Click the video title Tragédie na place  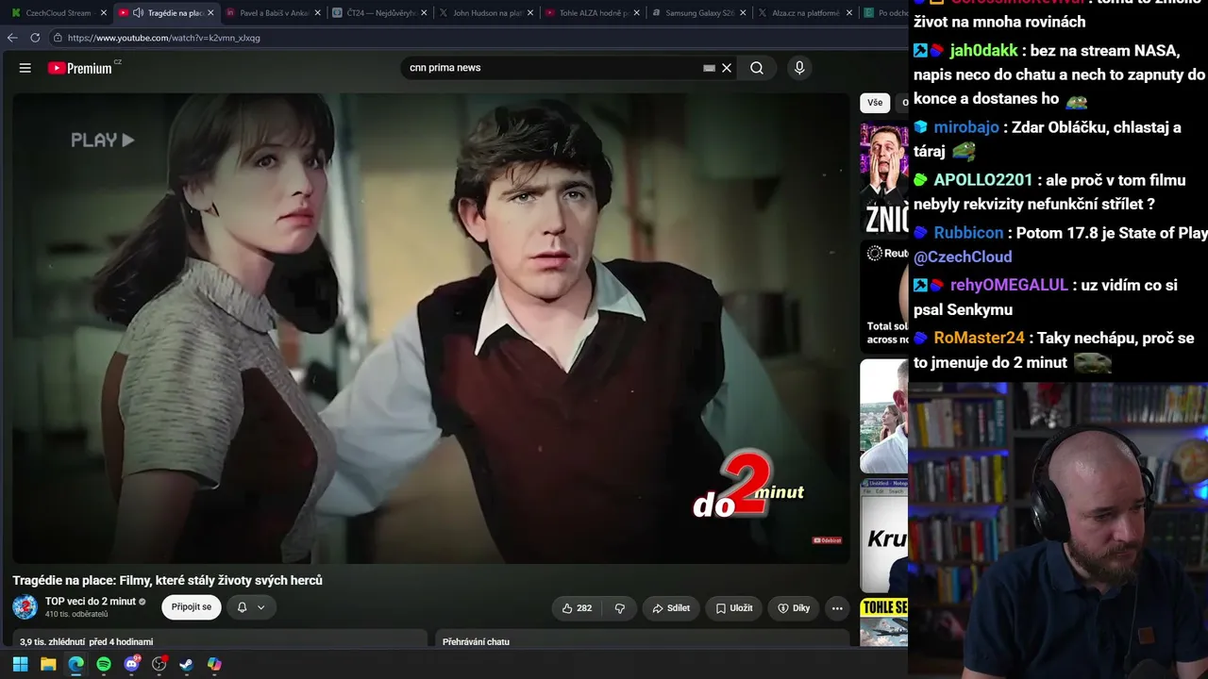167,580
